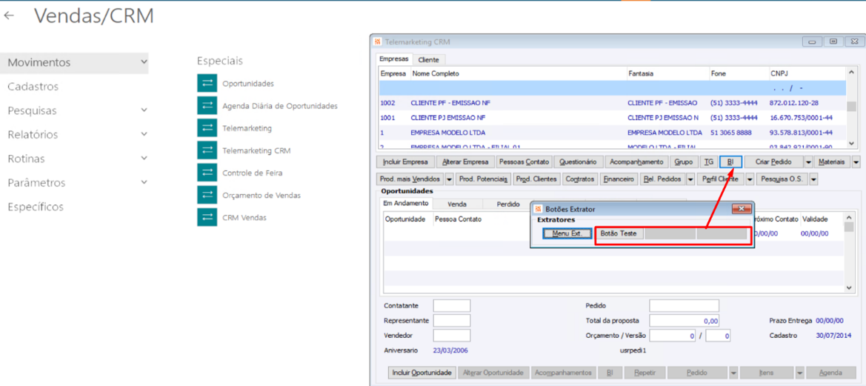This screenshot has width=866, height=386.
Task: Click the Prod. Clientes button
Action: (537, 179)
